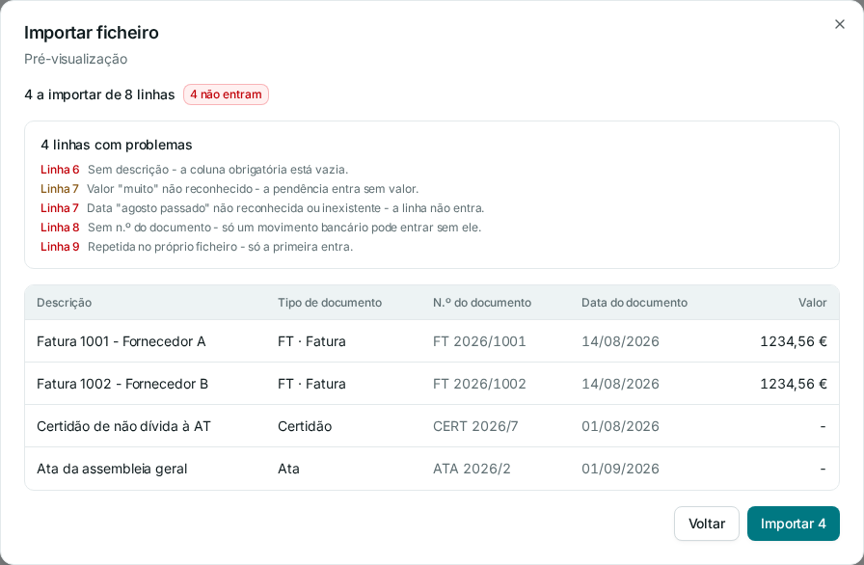The width and height of the screenshot is (864, 565).
Task: Click document number FT 2026/1002
Action: 479,384
